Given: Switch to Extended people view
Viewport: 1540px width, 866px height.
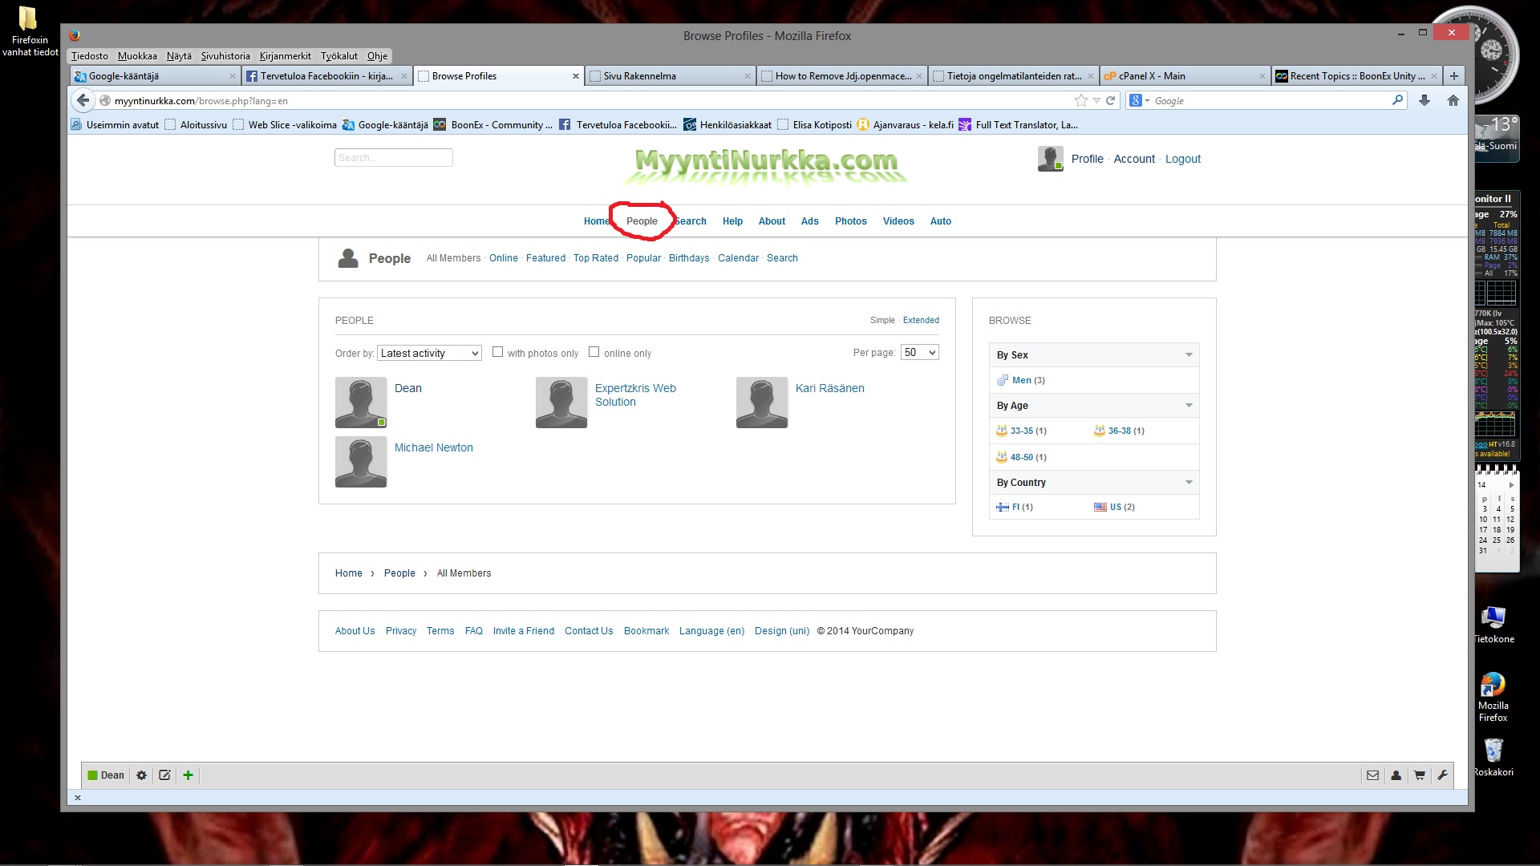Looking at the screenshot, I should point(920,320).
